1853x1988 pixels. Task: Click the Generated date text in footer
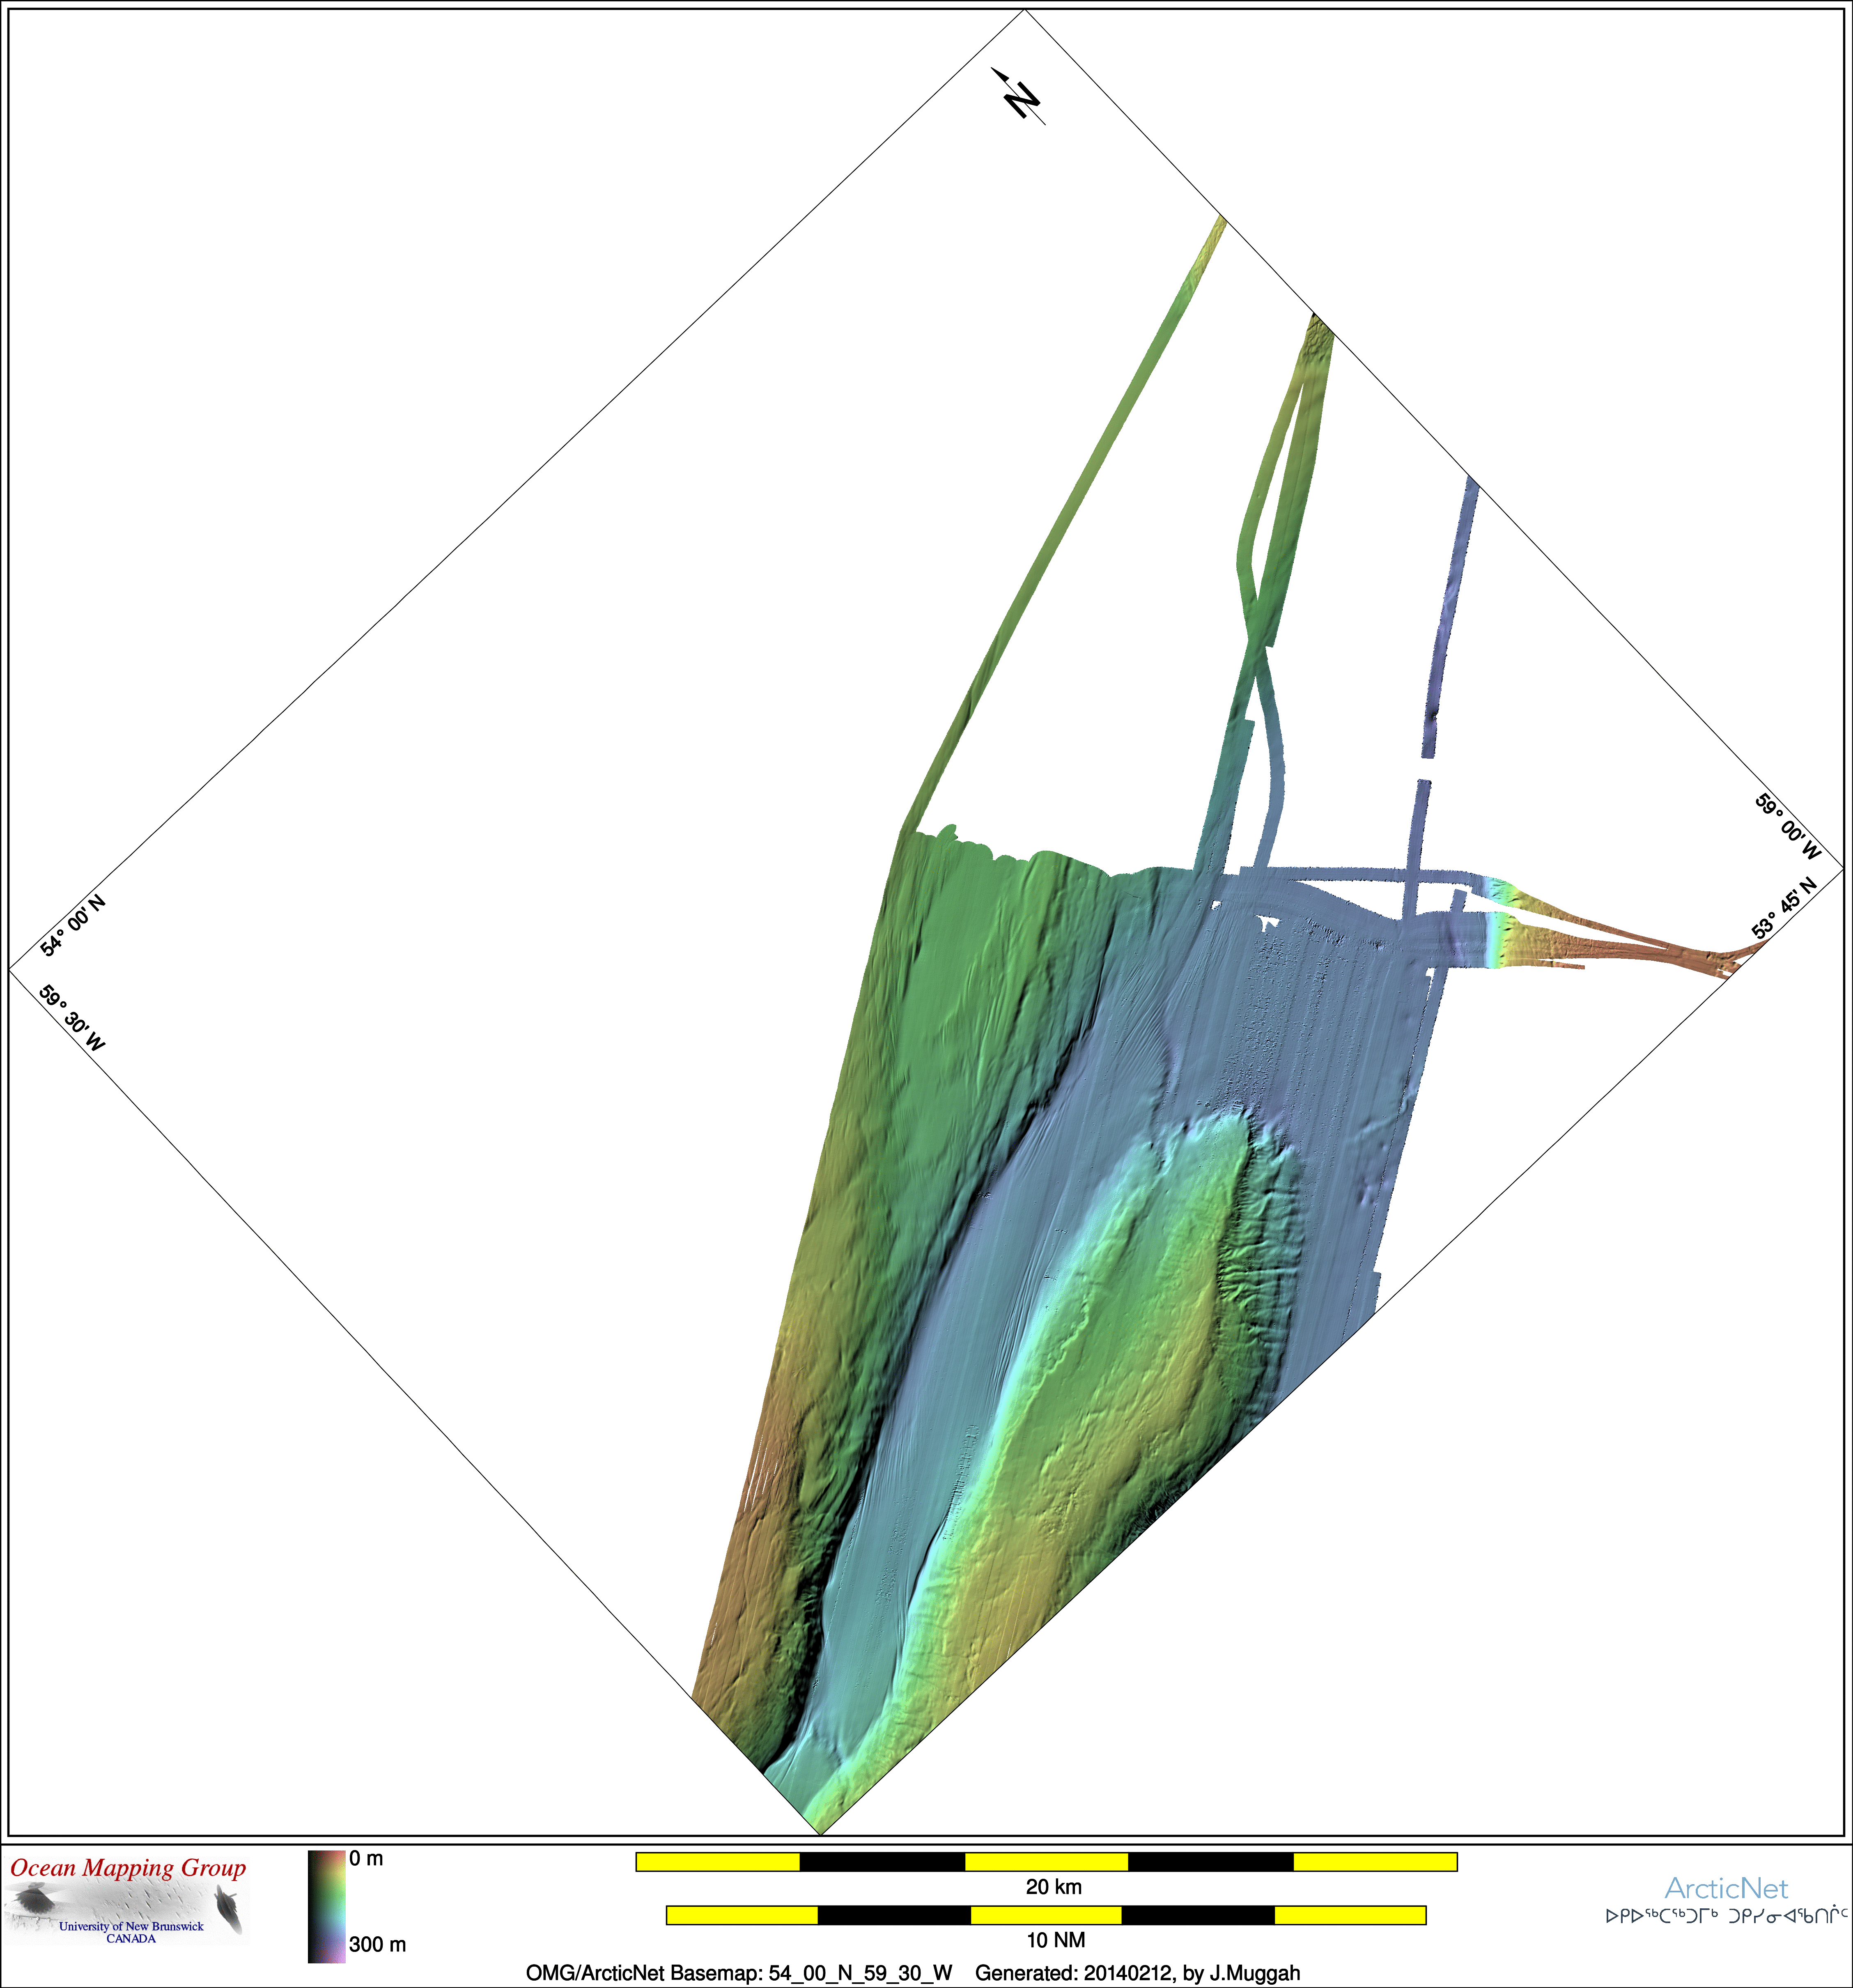(x=1137, y=1973)
